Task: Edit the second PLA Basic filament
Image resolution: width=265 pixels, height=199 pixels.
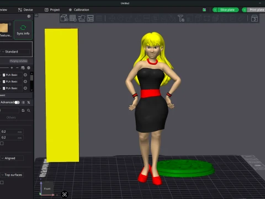Action: [x=25, y=81]
